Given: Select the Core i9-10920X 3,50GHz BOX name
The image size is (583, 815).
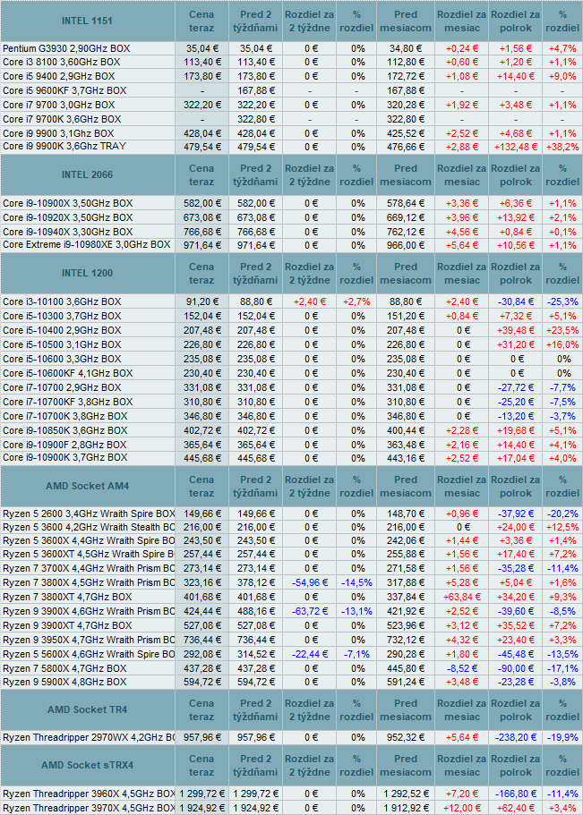Looking at the screenshot, I should pyautogui.click(x=68, y=217).
